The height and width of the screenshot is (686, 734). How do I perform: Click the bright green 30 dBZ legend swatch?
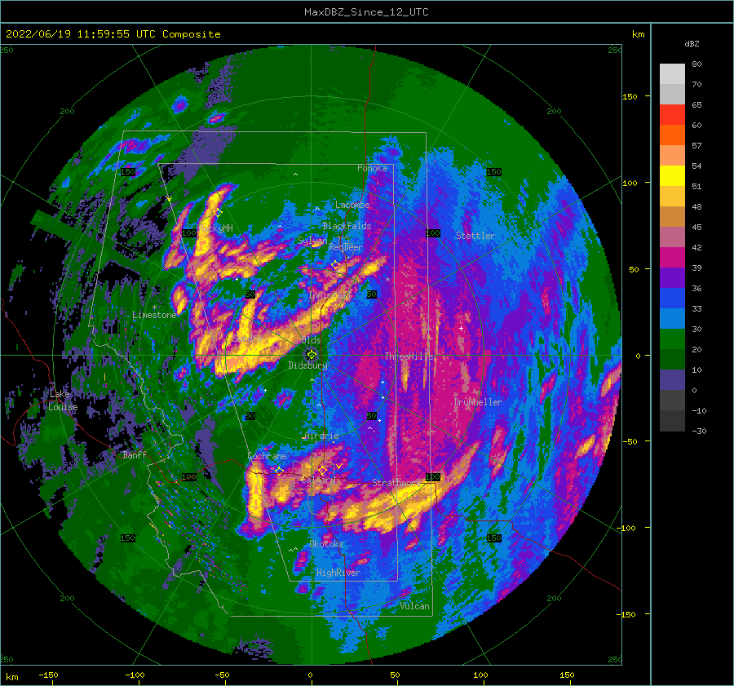click(x=672, y=339)
